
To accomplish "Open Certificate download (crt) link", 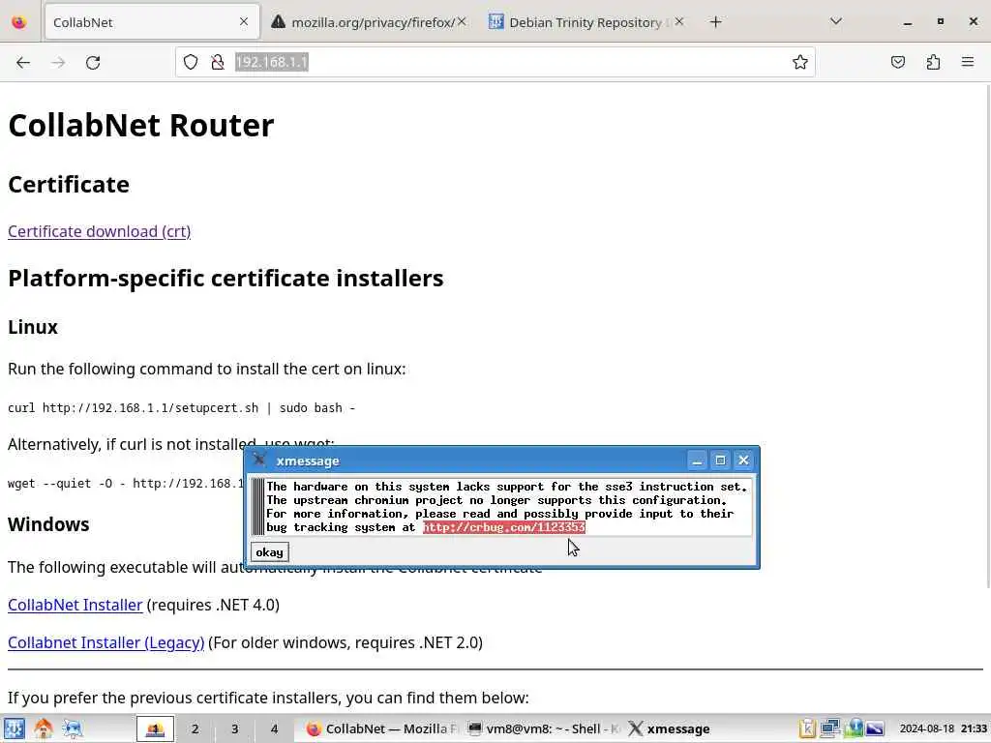I will [100, 231].
